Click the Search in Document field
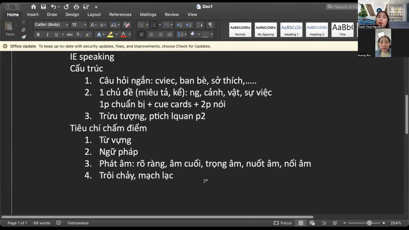The width and height of the screenshot is (409, 230). point(342,7)
